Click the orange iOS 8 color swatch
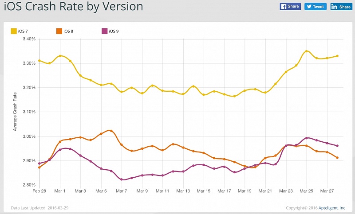355x214 pixels. pos(58,31)
